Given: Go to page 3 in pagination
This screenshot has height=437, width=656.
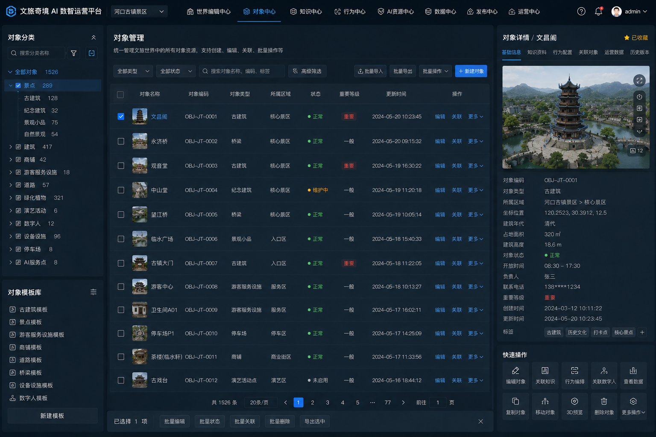Looking at the screenshot, I should [328, 402].
